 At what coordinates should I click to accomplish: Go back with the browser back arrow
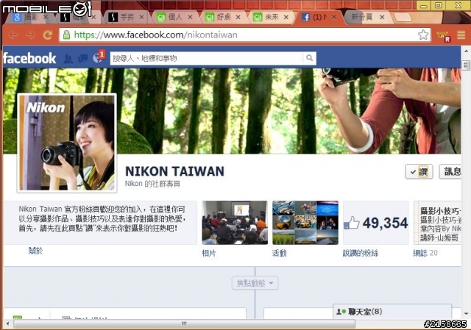tap(13, 35)
